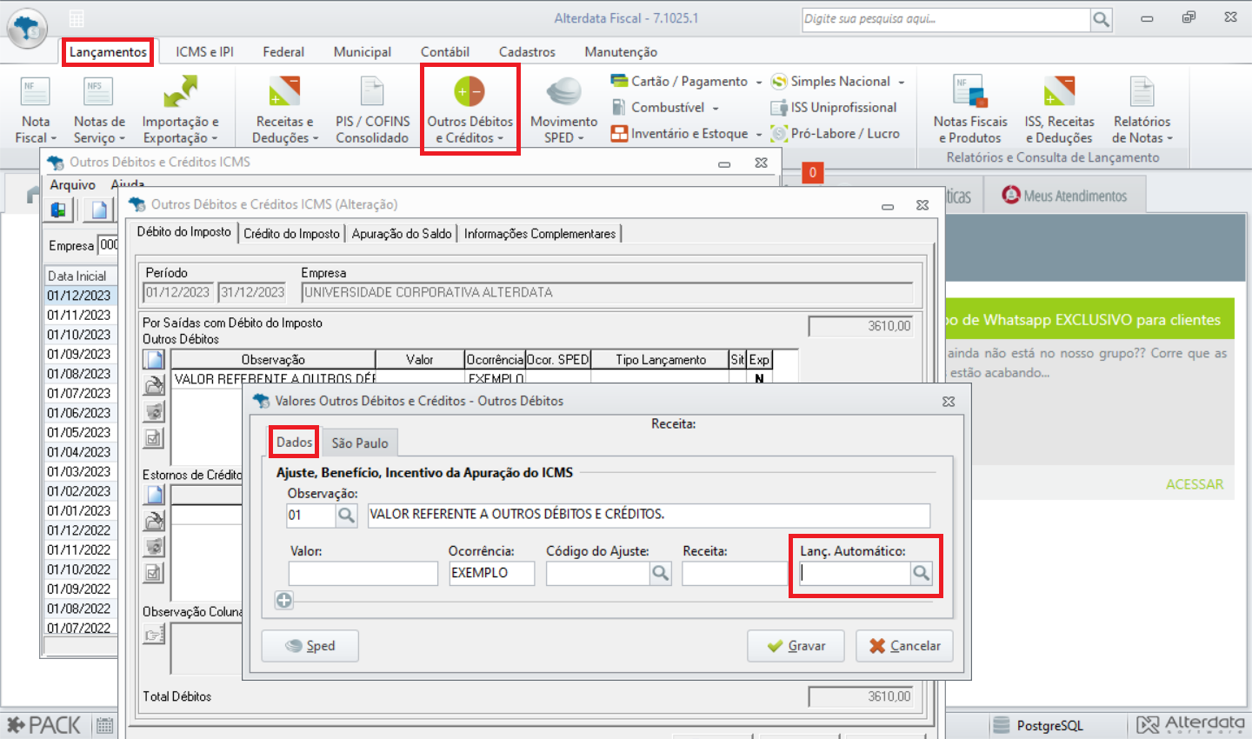
Task: Open the Outros Débitos e Créditos dropdown
Action: pos(501,139)
